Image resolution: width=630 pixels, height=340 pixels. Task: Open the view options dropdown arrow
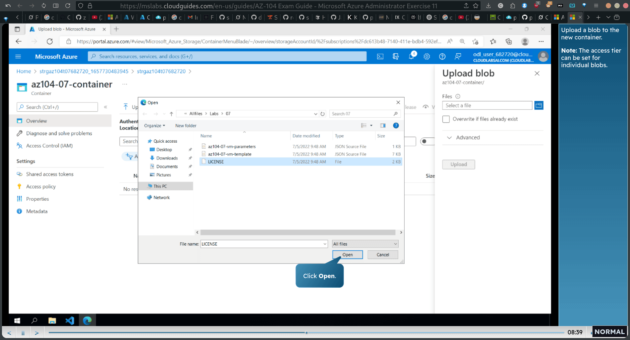pyautogui.click(x=371, y=125)
